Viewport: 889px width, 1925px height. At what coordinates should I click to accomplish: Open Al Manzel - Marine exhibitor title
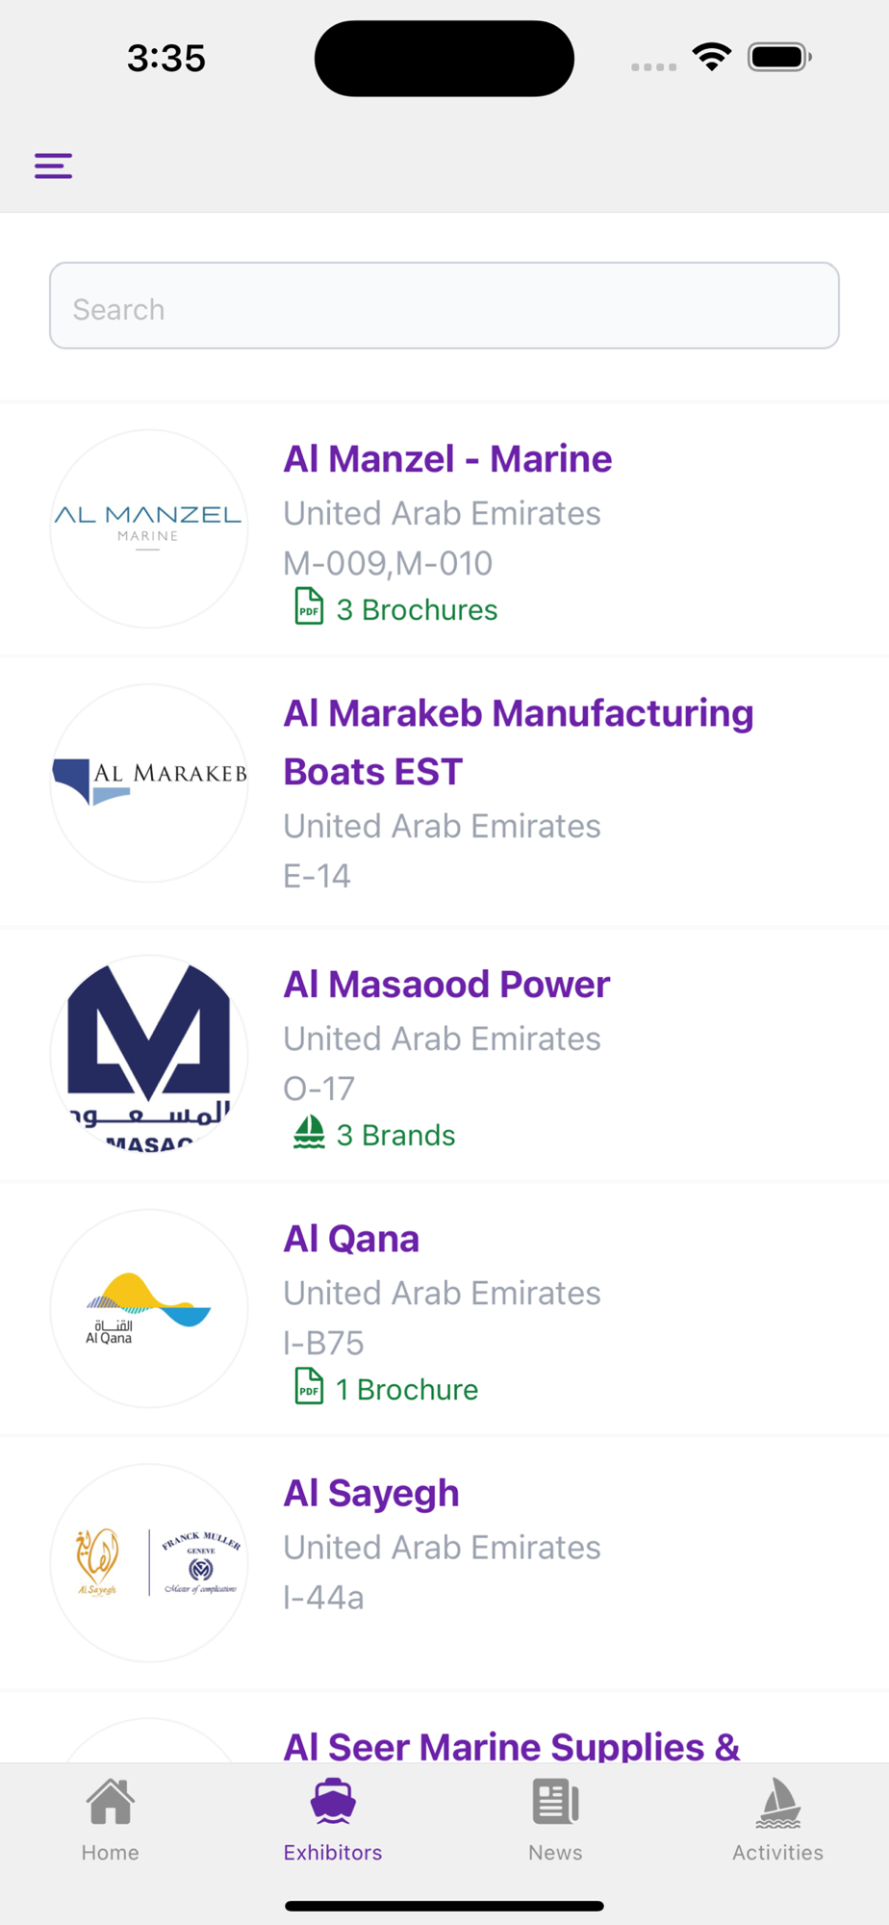tap(447, 459)
